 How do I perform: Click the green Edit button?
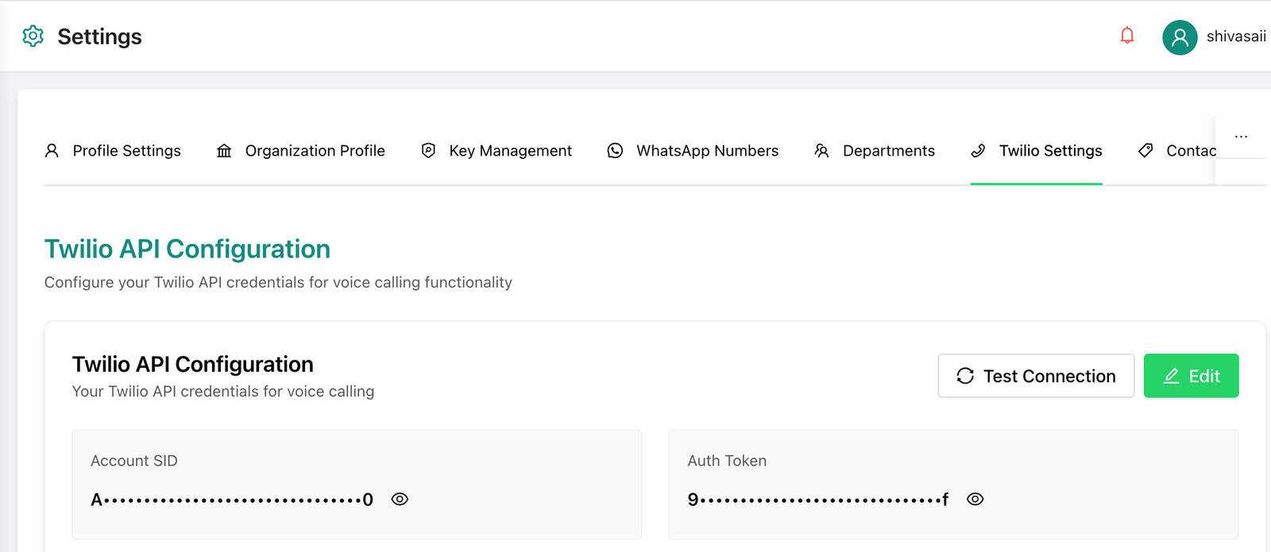click(1191, 376)
